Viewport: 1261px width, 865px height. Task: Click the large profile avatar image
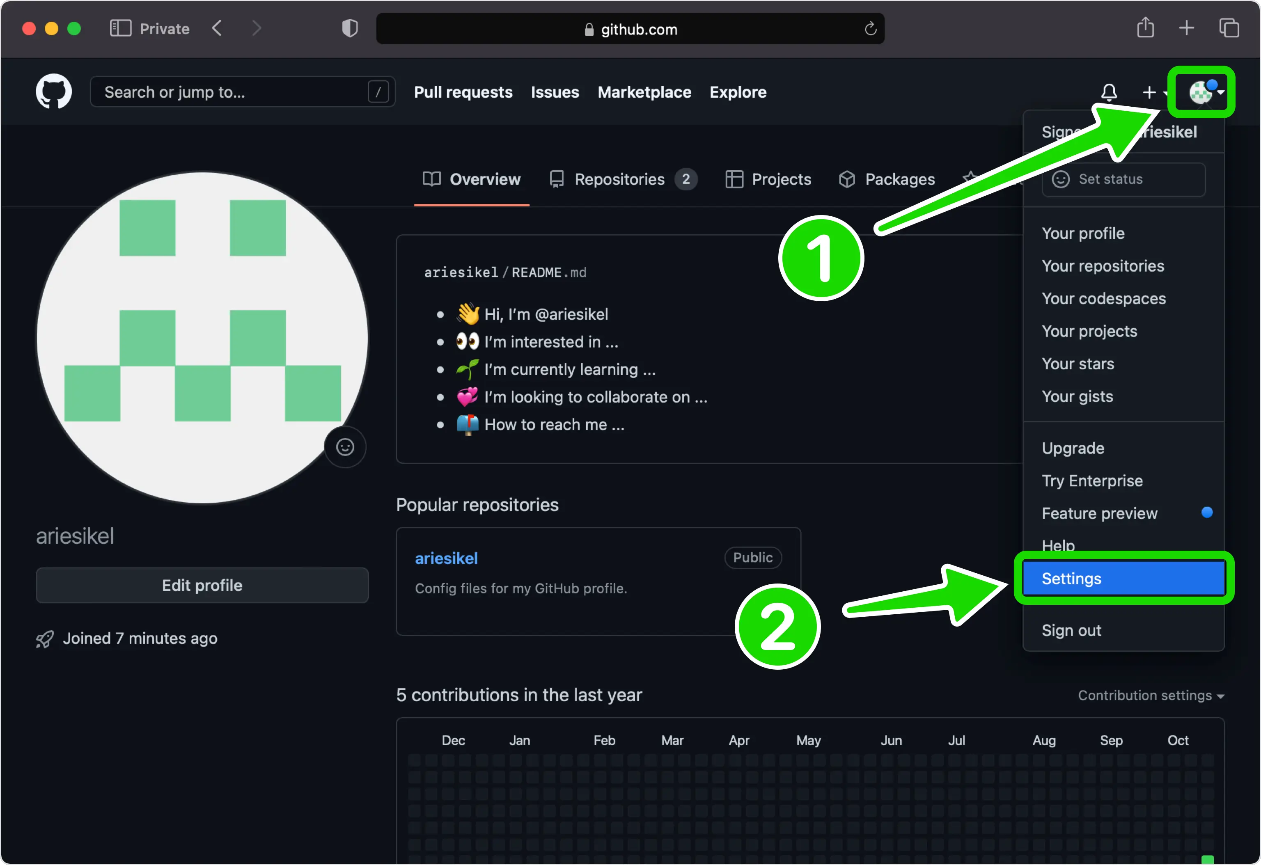point(202,338)
